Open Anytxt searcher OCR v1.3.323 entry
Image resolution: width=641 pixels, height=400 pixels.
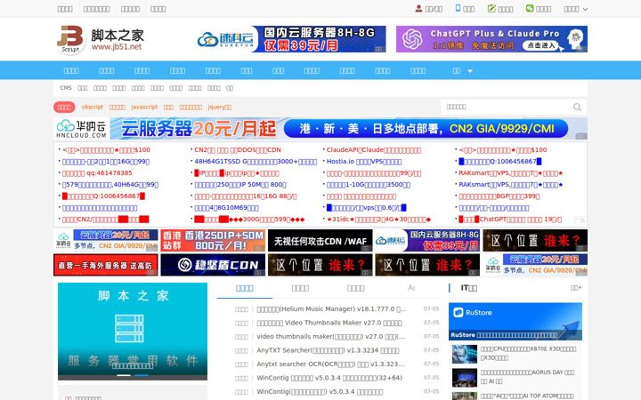[x=330, y=364]
